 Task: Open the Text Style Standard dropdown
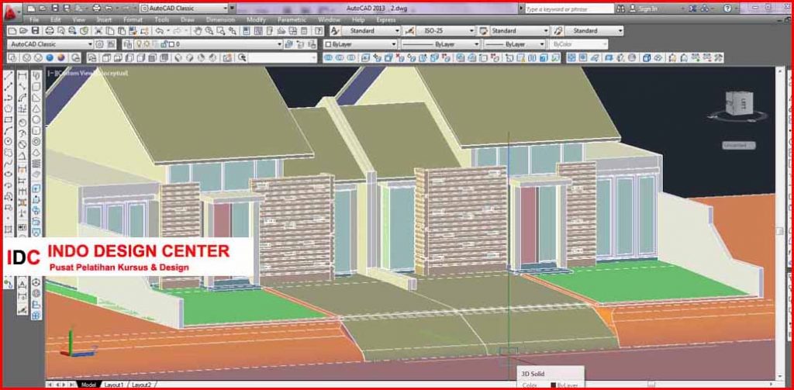pyautogui.click(x=397, y=31)
